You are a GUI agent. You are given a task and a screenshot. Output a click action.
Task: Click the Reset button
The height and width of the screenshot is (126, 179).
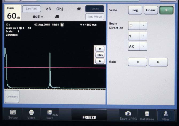tap(95, 9)
